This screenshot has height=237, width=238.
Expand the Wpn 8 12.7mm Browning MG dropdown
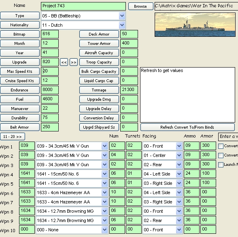104,211
